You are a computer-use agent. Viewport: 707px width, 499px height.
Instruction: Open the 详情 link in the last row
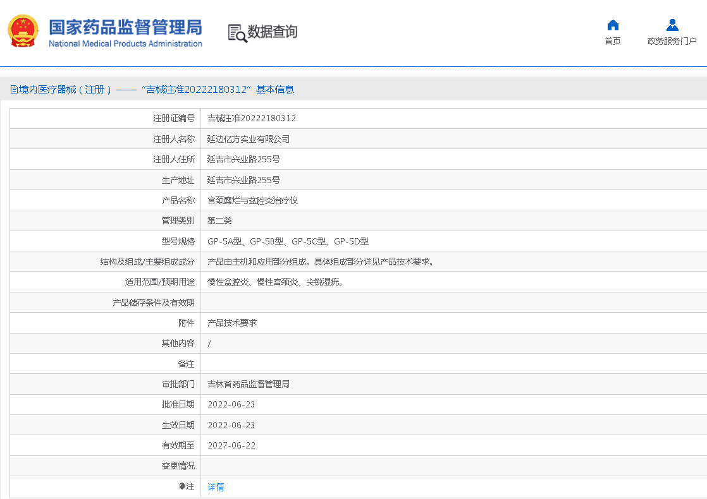pos(216,487)
